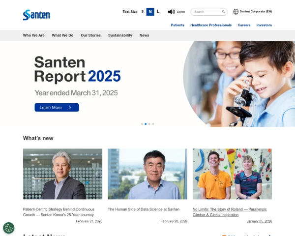The height and width of the screenshot is (236, 295).
Task: Open the Careers link
Action: click(244, 25)
